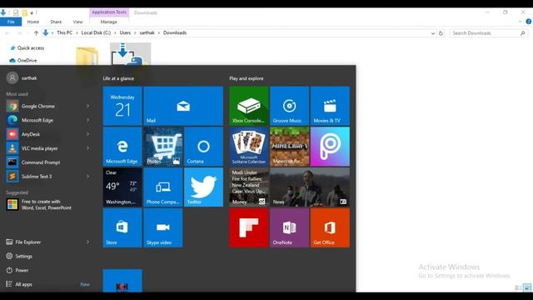Open the PicsArt tile
The width and height of the screenshot is (533, 300).
330,147
